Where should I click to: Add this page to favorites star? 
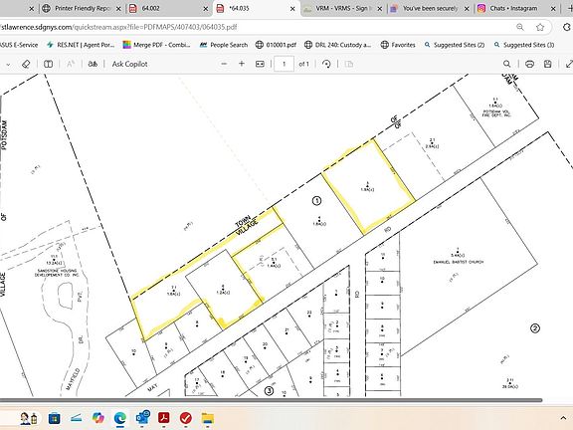coord(540,27)
